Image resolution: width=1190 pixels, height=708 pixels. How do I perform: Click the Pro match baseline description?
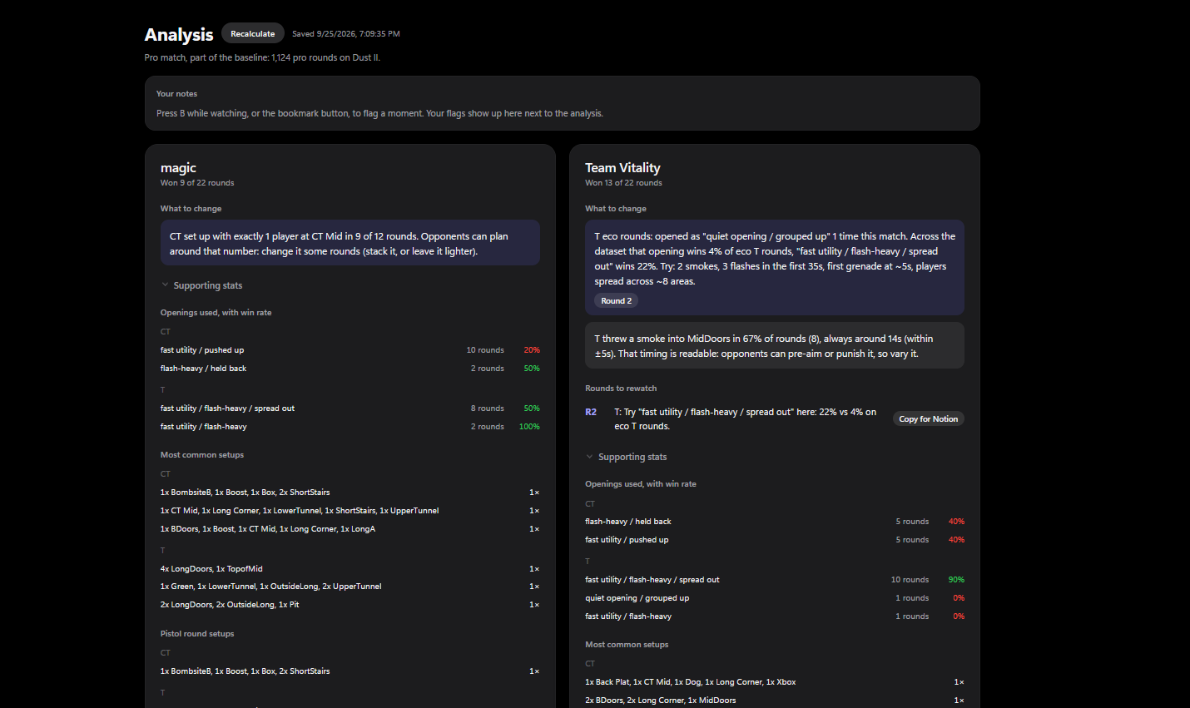pyautogui.click(x=262, y=57)
